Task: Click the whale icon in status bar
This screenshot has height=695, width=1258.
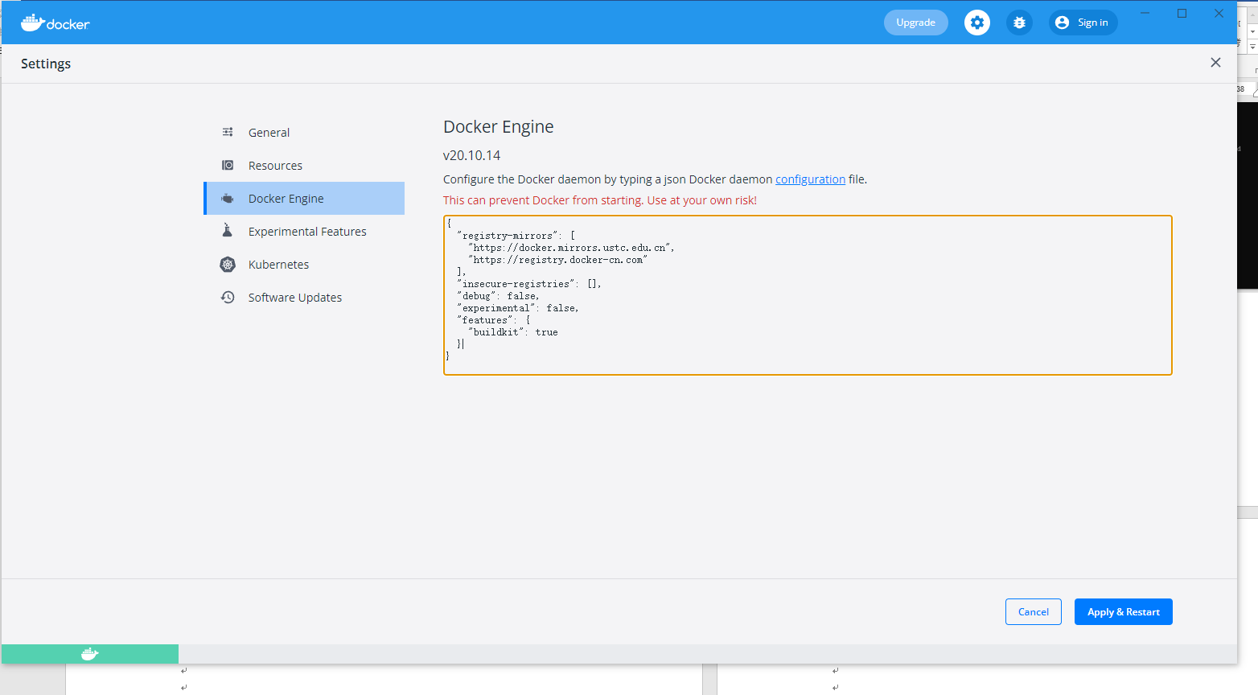Action: tap(89, 654)
